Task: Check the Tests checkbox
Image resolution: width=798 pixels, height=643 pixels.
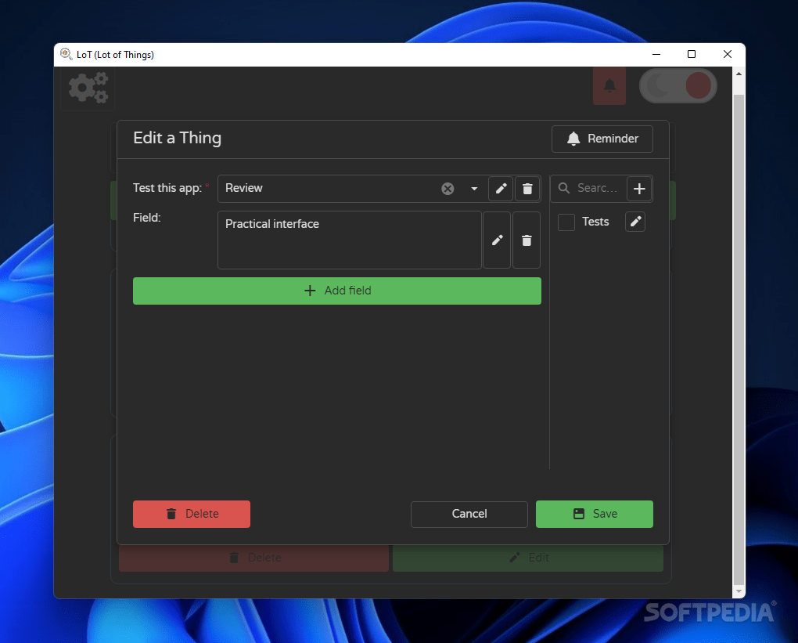Action: (x=566, y=222)
